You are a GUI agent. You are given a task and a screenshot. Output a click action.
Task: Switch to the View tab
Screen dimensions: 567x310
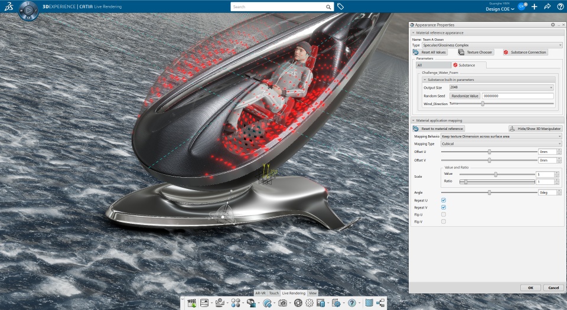(x=313, y=293)
